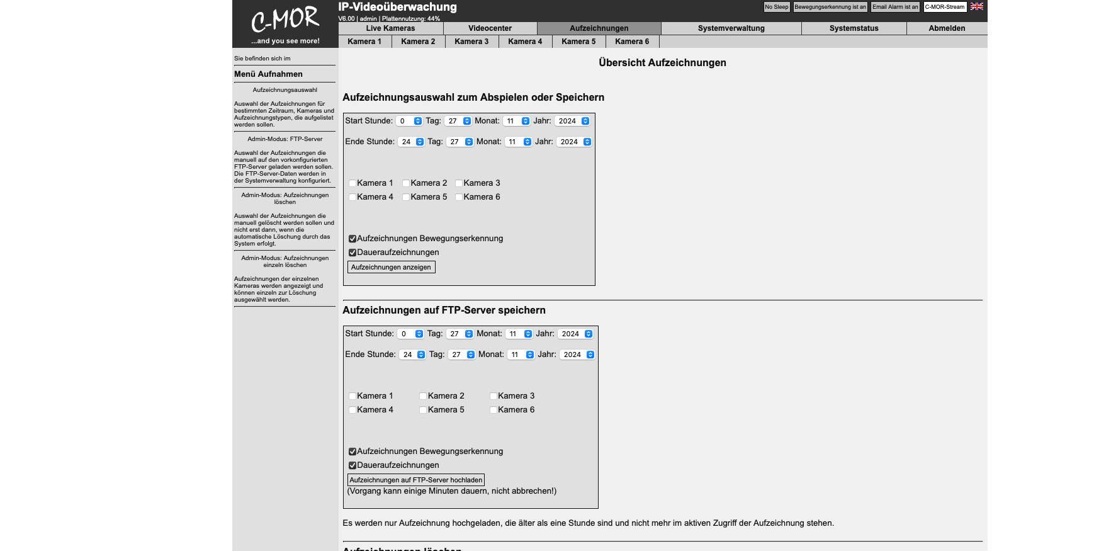
Task: Open end Tag dropdown in playback section
Action: pos(460,142)
